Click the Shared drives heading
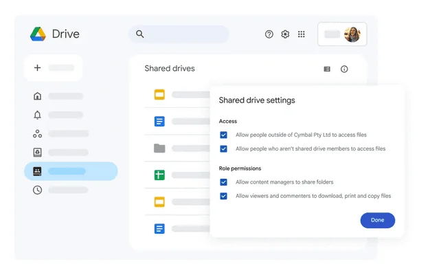 click(170, 68)
